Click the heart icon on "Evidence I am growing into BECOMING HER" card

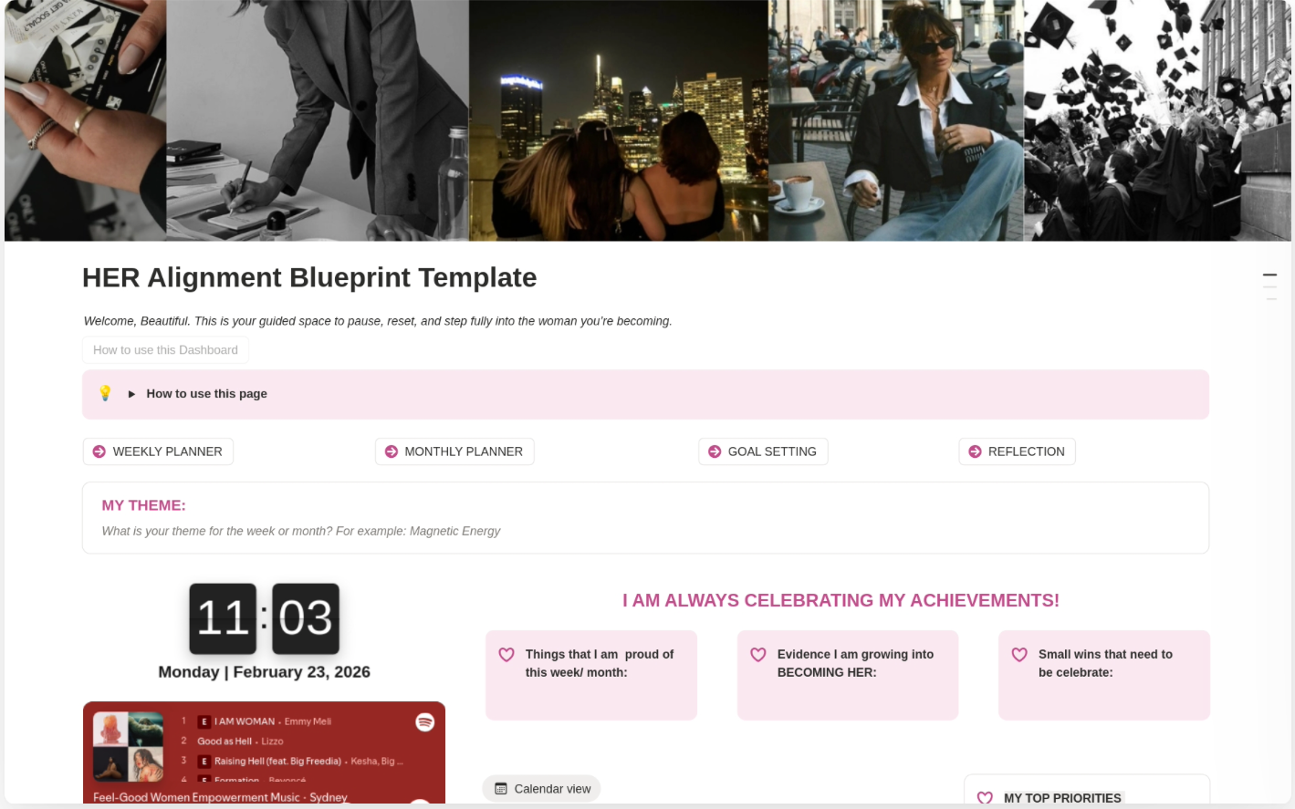[x=758, y=654]
